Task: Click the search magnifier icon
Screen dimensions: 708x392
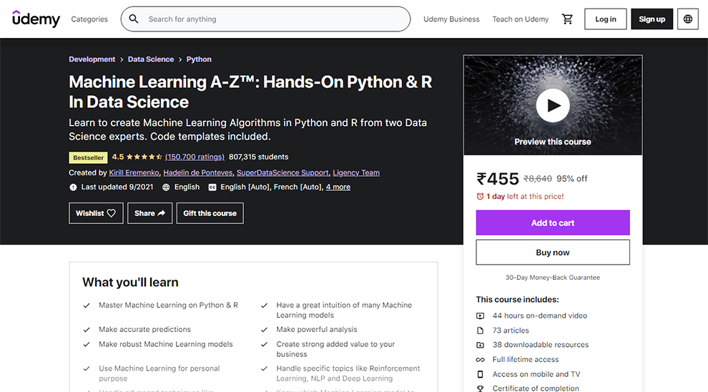Action: (134, 19)
